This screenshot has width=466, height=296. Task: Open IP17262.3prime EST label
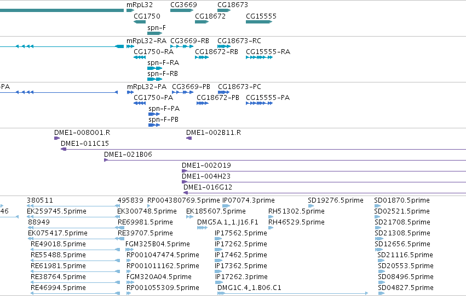tap(241, 277)
